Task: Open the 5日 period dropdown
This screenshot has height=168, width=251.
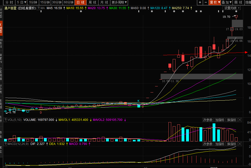Action: coord(21,3)
